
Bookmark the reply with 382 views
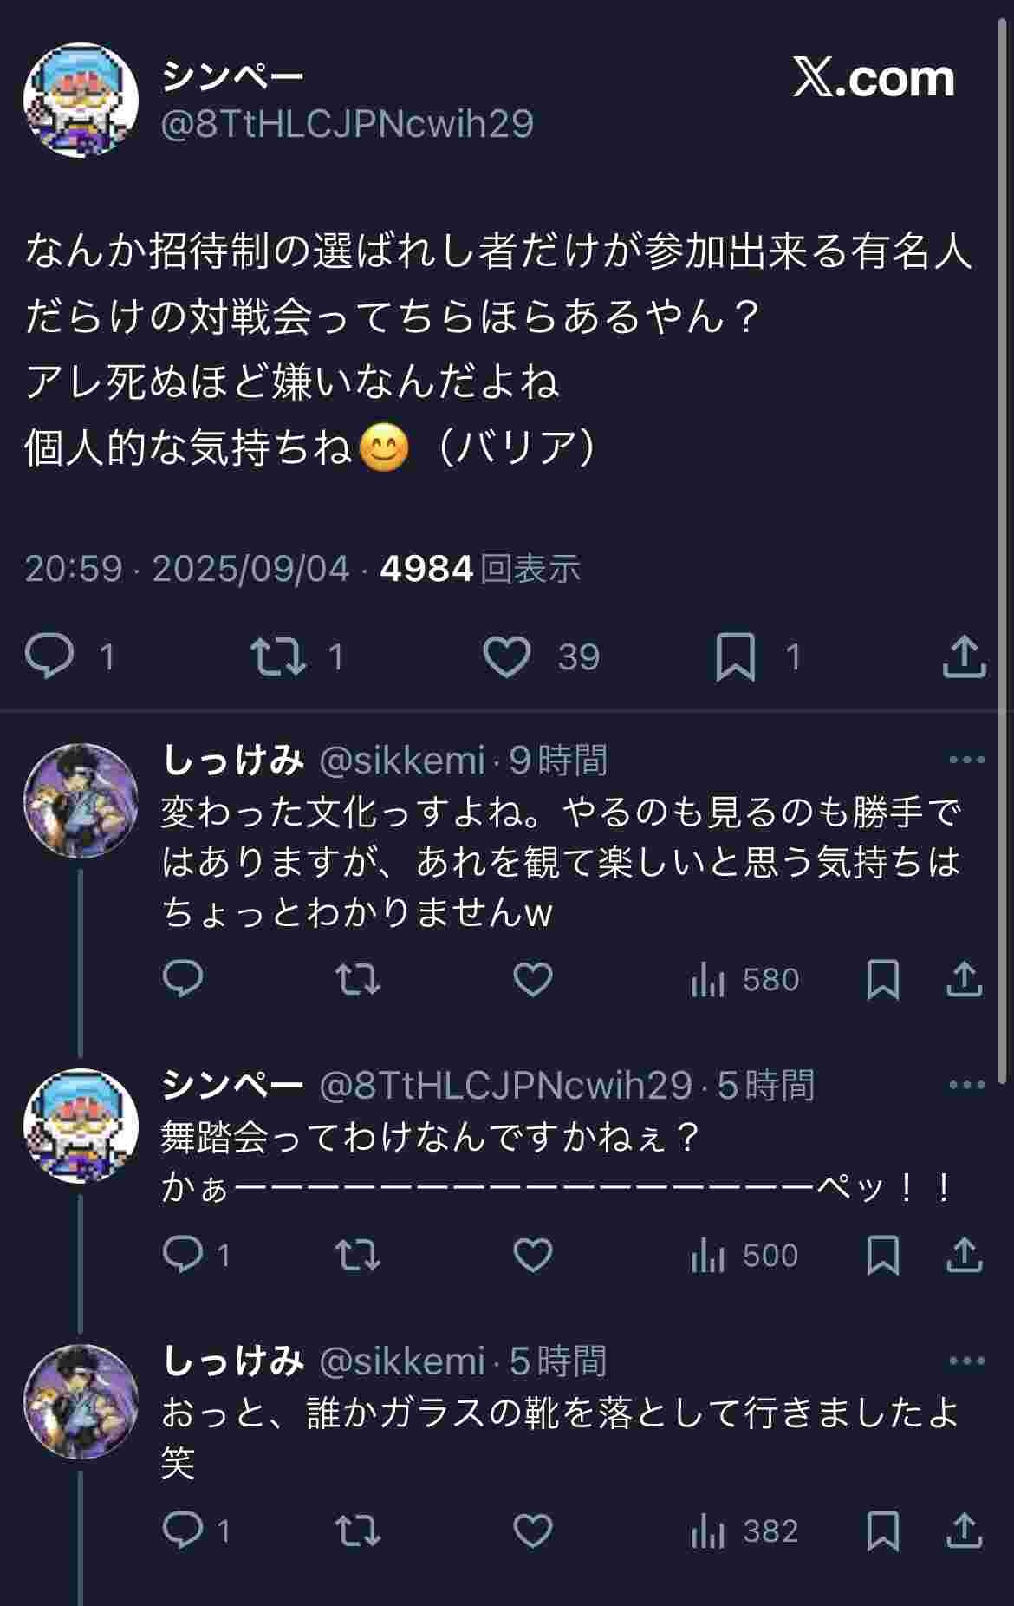point(882,1531)
